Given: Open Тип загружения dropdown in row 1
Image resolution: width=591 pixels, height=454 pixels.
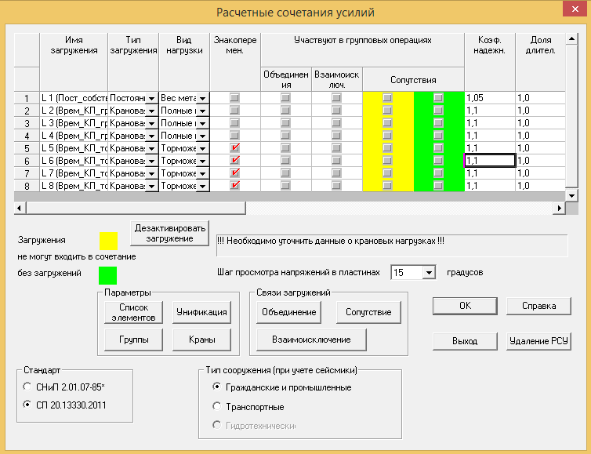Looking at the screenshot, I should click(x=151, y=98).
